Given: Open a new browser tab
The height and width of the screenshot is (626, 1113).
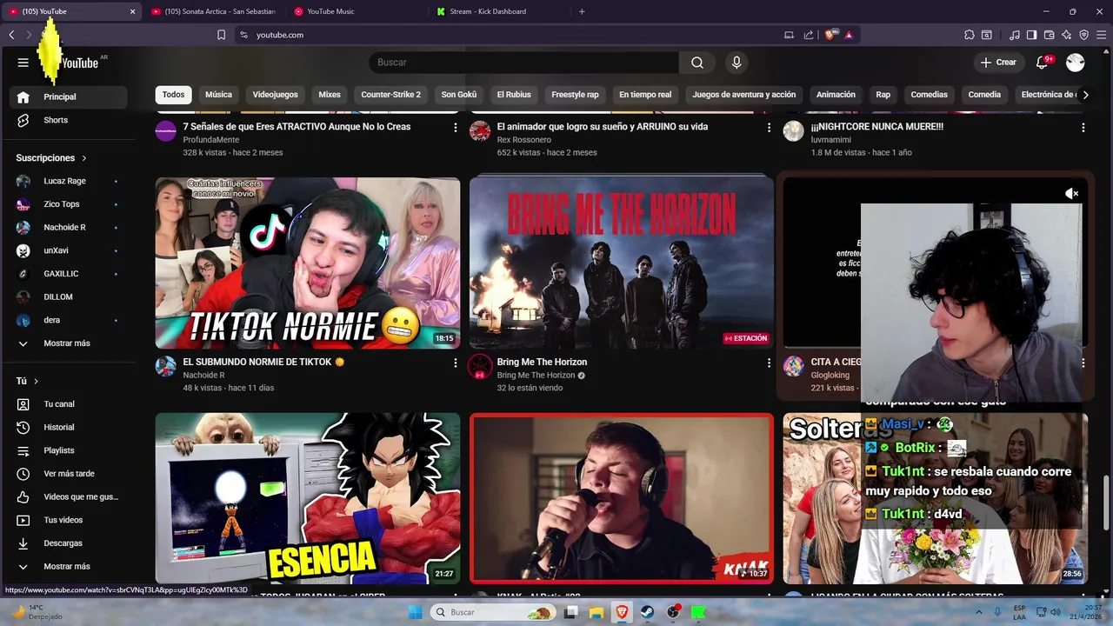Looking at the screenshot, I should (582, 11).
